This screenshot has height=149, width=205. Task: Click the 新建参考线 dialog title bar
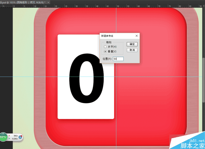[117, 36]
